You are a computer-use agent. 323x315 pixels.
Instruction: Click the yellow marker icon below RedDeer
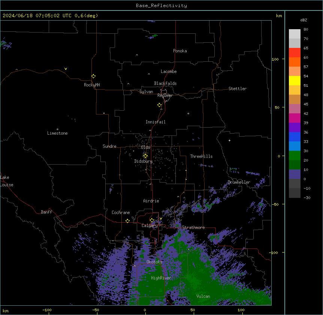(x=160, y=105)
